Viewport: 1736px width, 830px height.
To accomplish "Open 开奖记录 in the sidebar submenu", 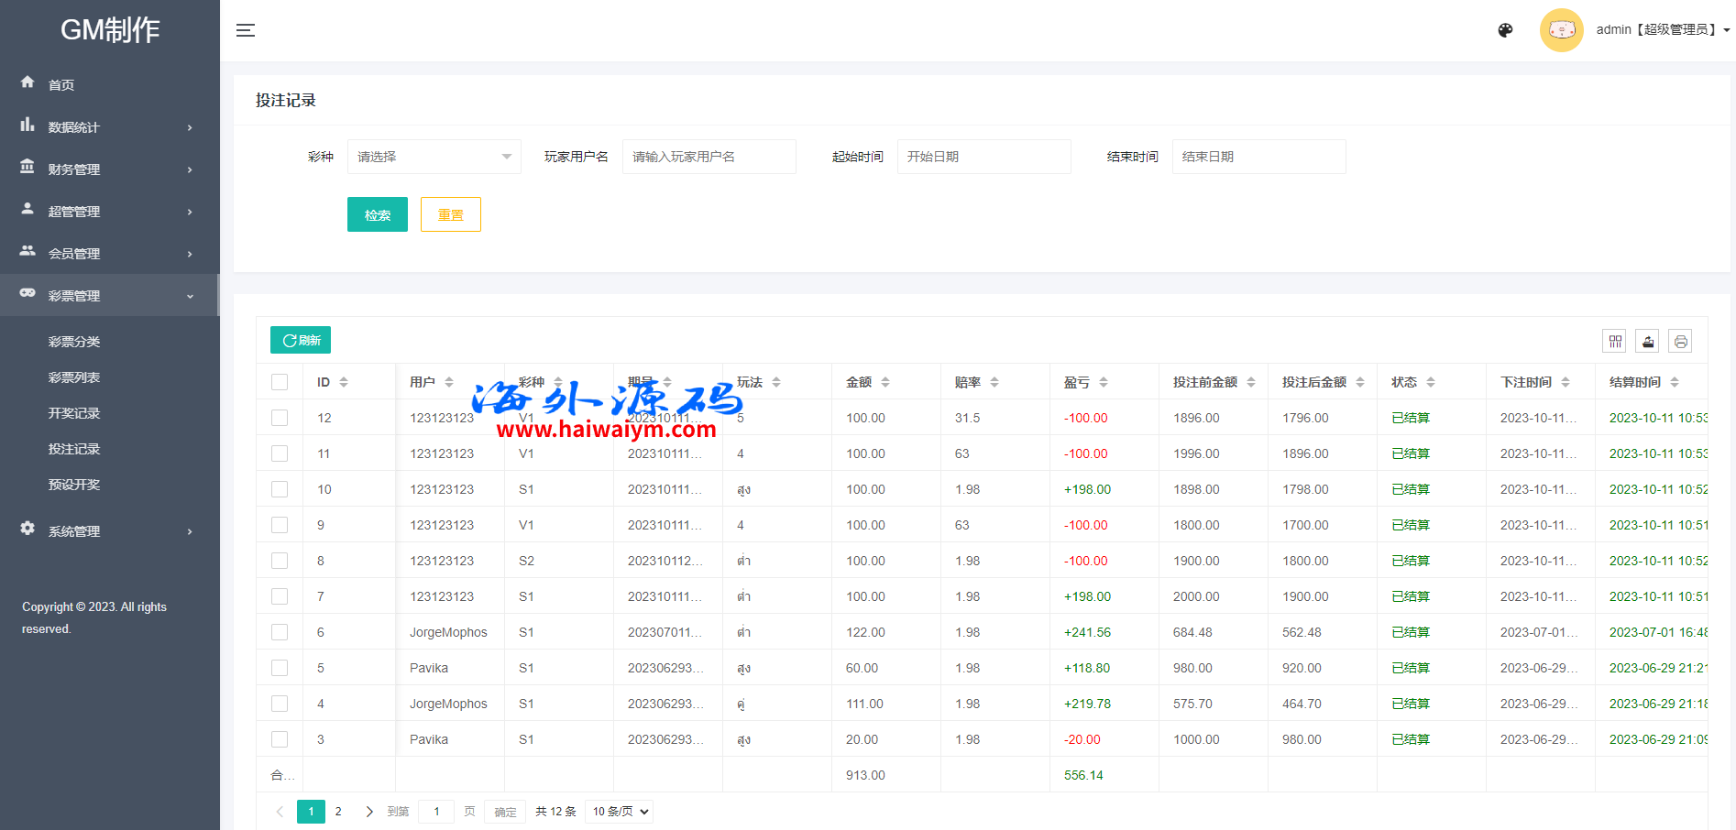I will pos(74,413).
